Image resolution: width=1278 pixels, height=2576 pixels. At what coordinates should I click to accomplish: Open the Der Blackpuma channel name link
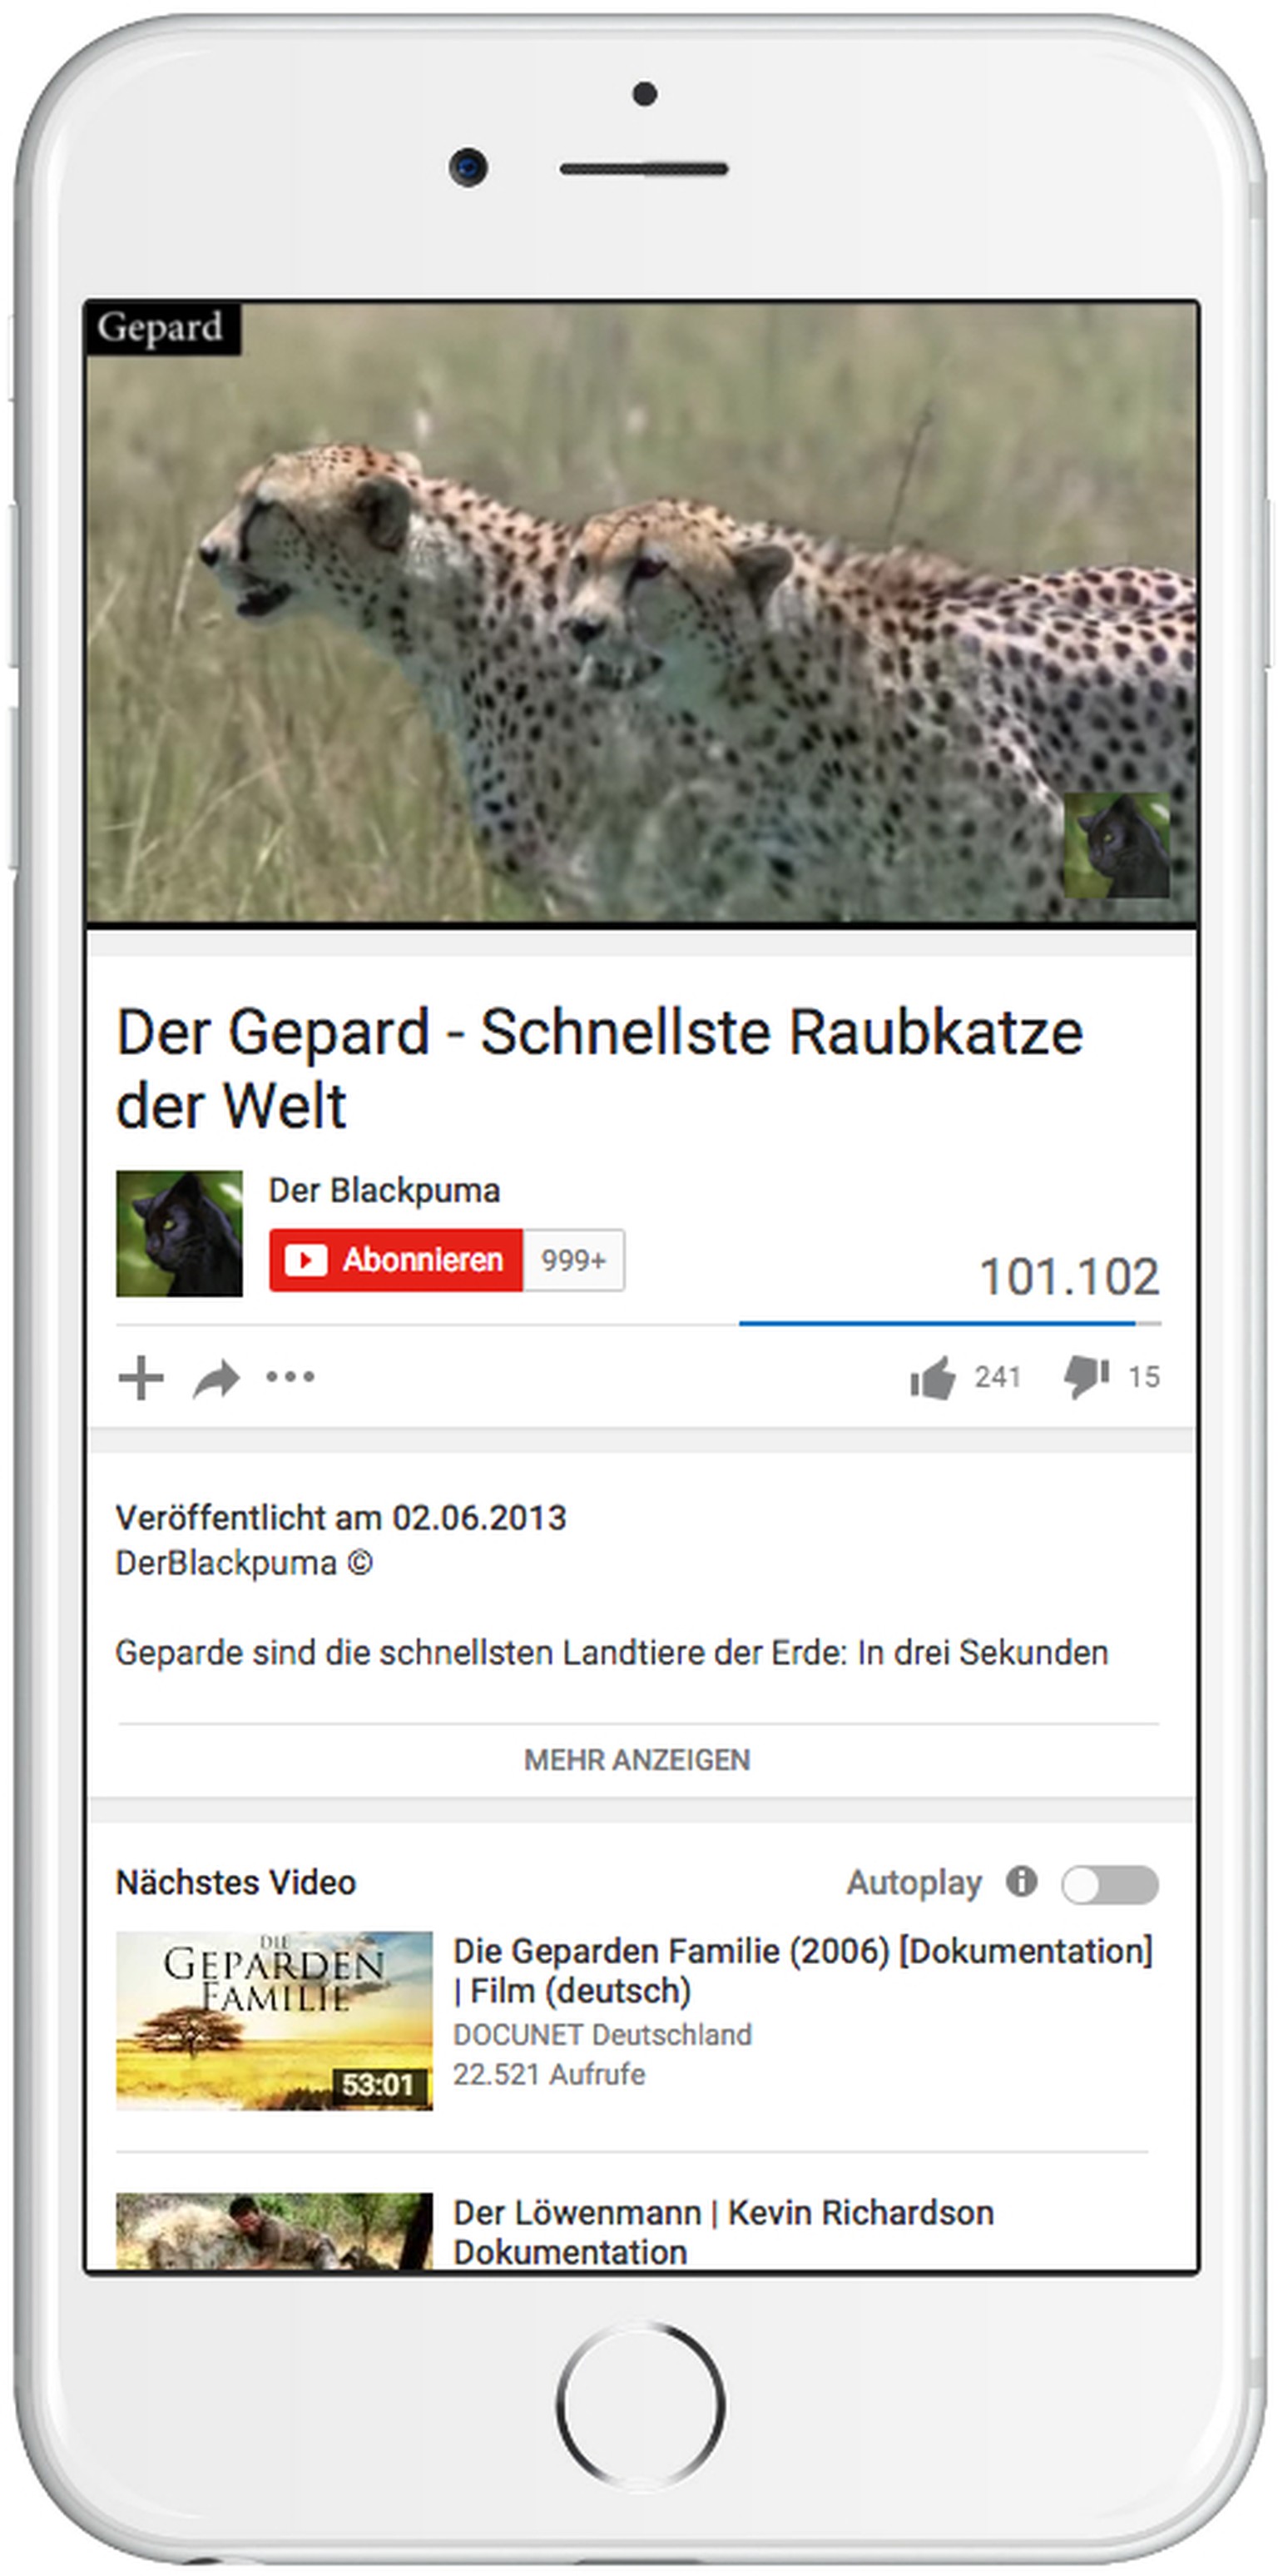point(384,1190)
